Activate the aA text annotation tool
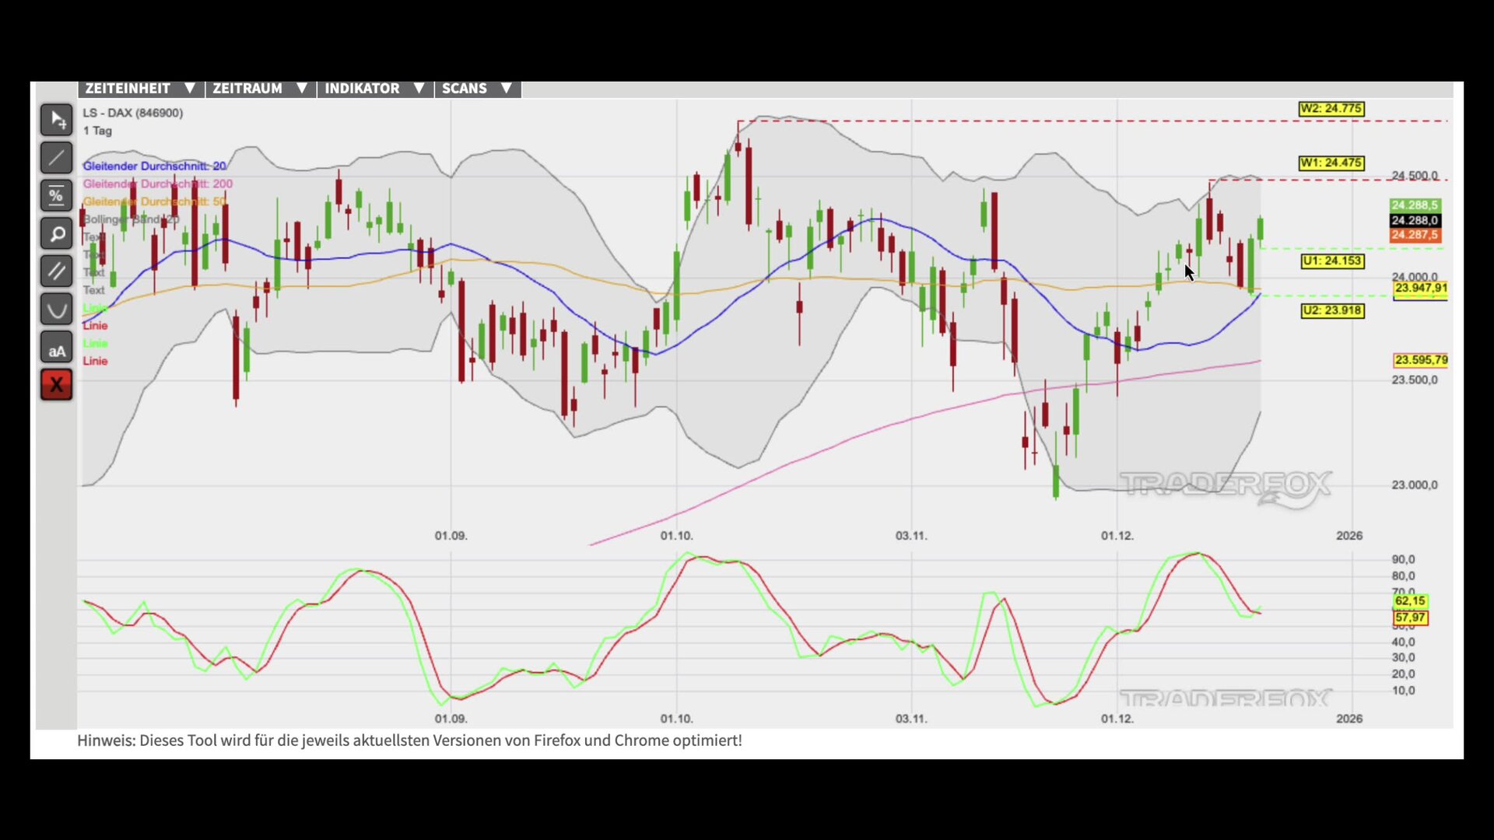The image size is (1494, 840). [x=56, y=348]
